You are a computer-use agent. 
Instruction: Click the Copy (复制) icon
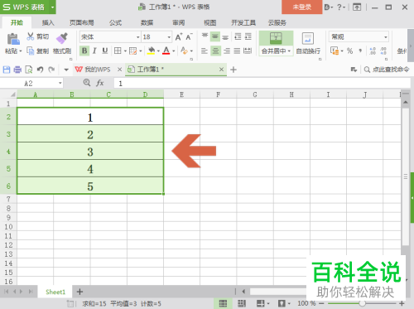click(x=30, y=51)
